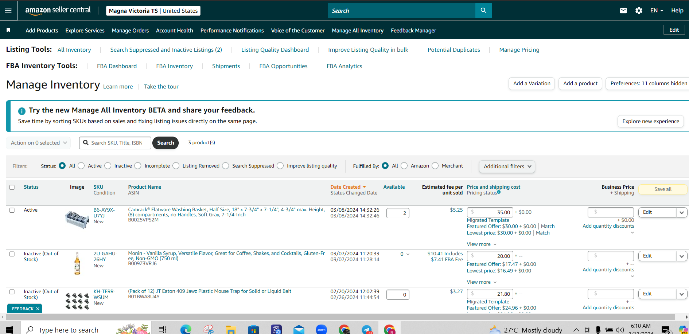Select the Camrack B6-AY9X-U7YJ row checkbox
This screenshot has width=689, height=334.
tap(12, 210)
